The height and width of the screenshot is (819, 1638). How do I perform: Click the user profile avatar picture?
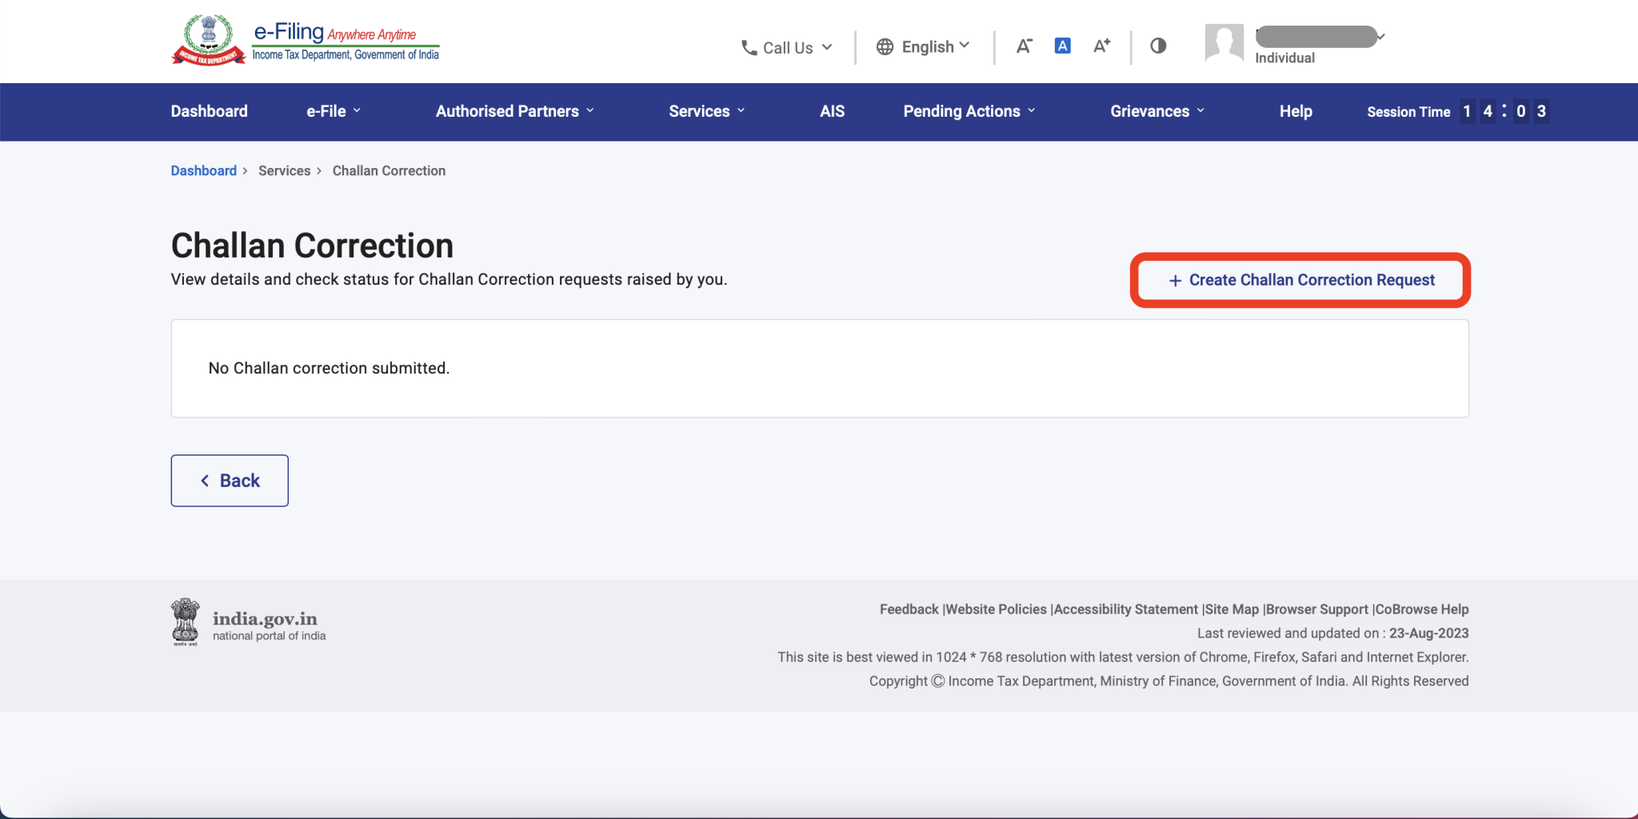1224,43
